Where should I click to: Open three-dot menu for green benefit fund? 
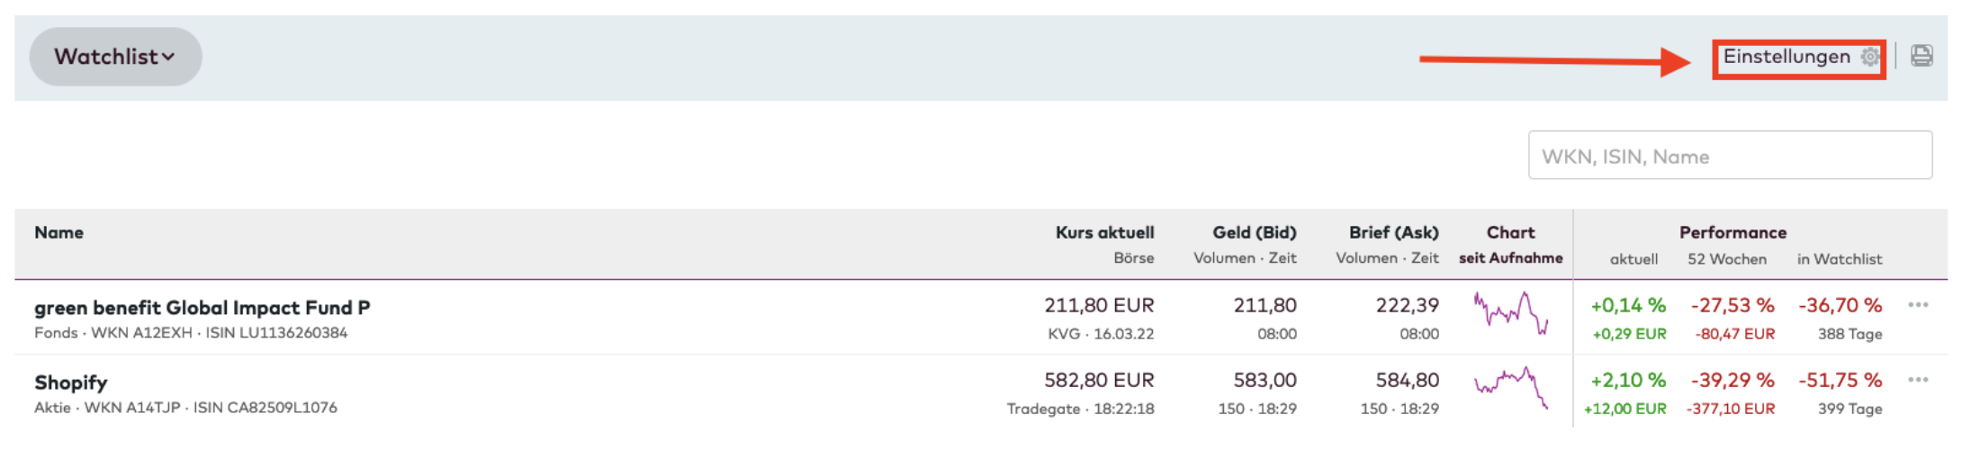point(1918,305)
